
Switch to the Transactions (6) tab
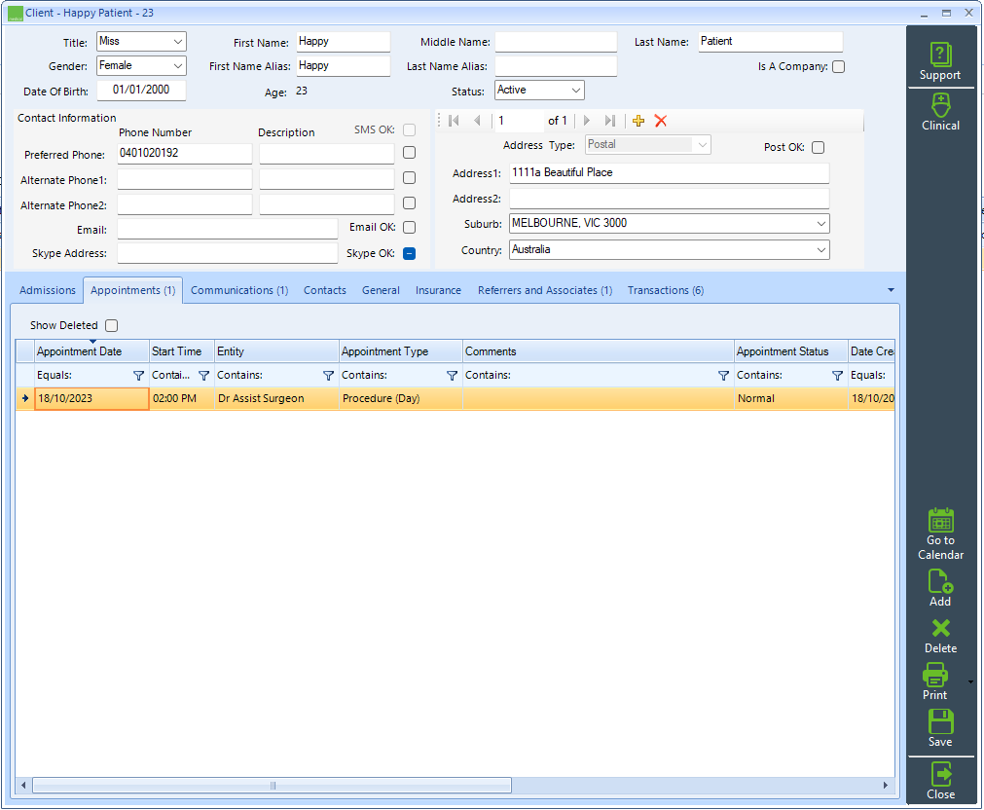(665, 290)
